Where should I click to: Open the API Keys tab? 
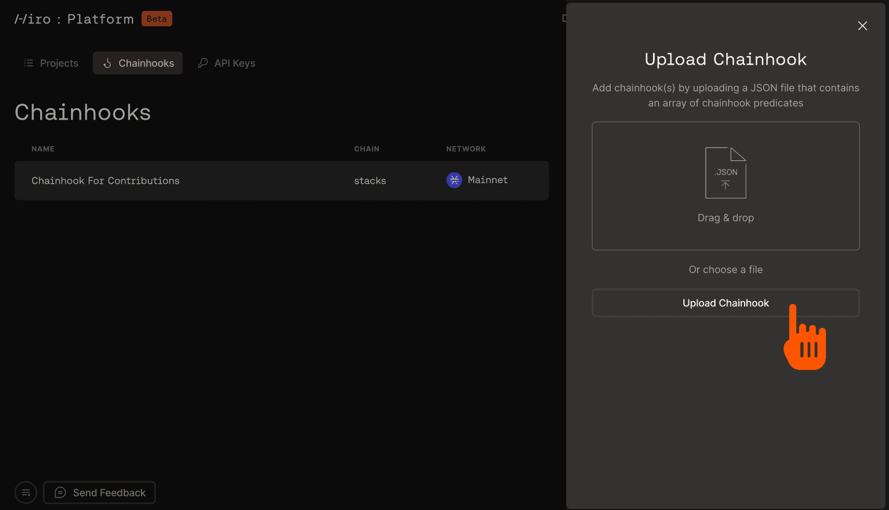tap(226, 63)
